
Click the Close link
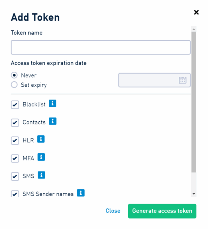(x=113, y=211)
